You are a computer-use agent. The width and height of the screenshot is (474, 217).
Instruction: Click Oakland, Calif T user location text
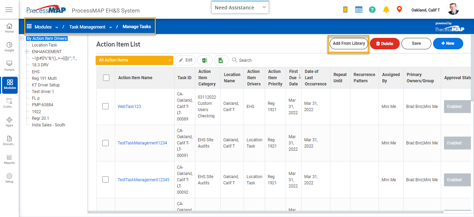(425, 10)
